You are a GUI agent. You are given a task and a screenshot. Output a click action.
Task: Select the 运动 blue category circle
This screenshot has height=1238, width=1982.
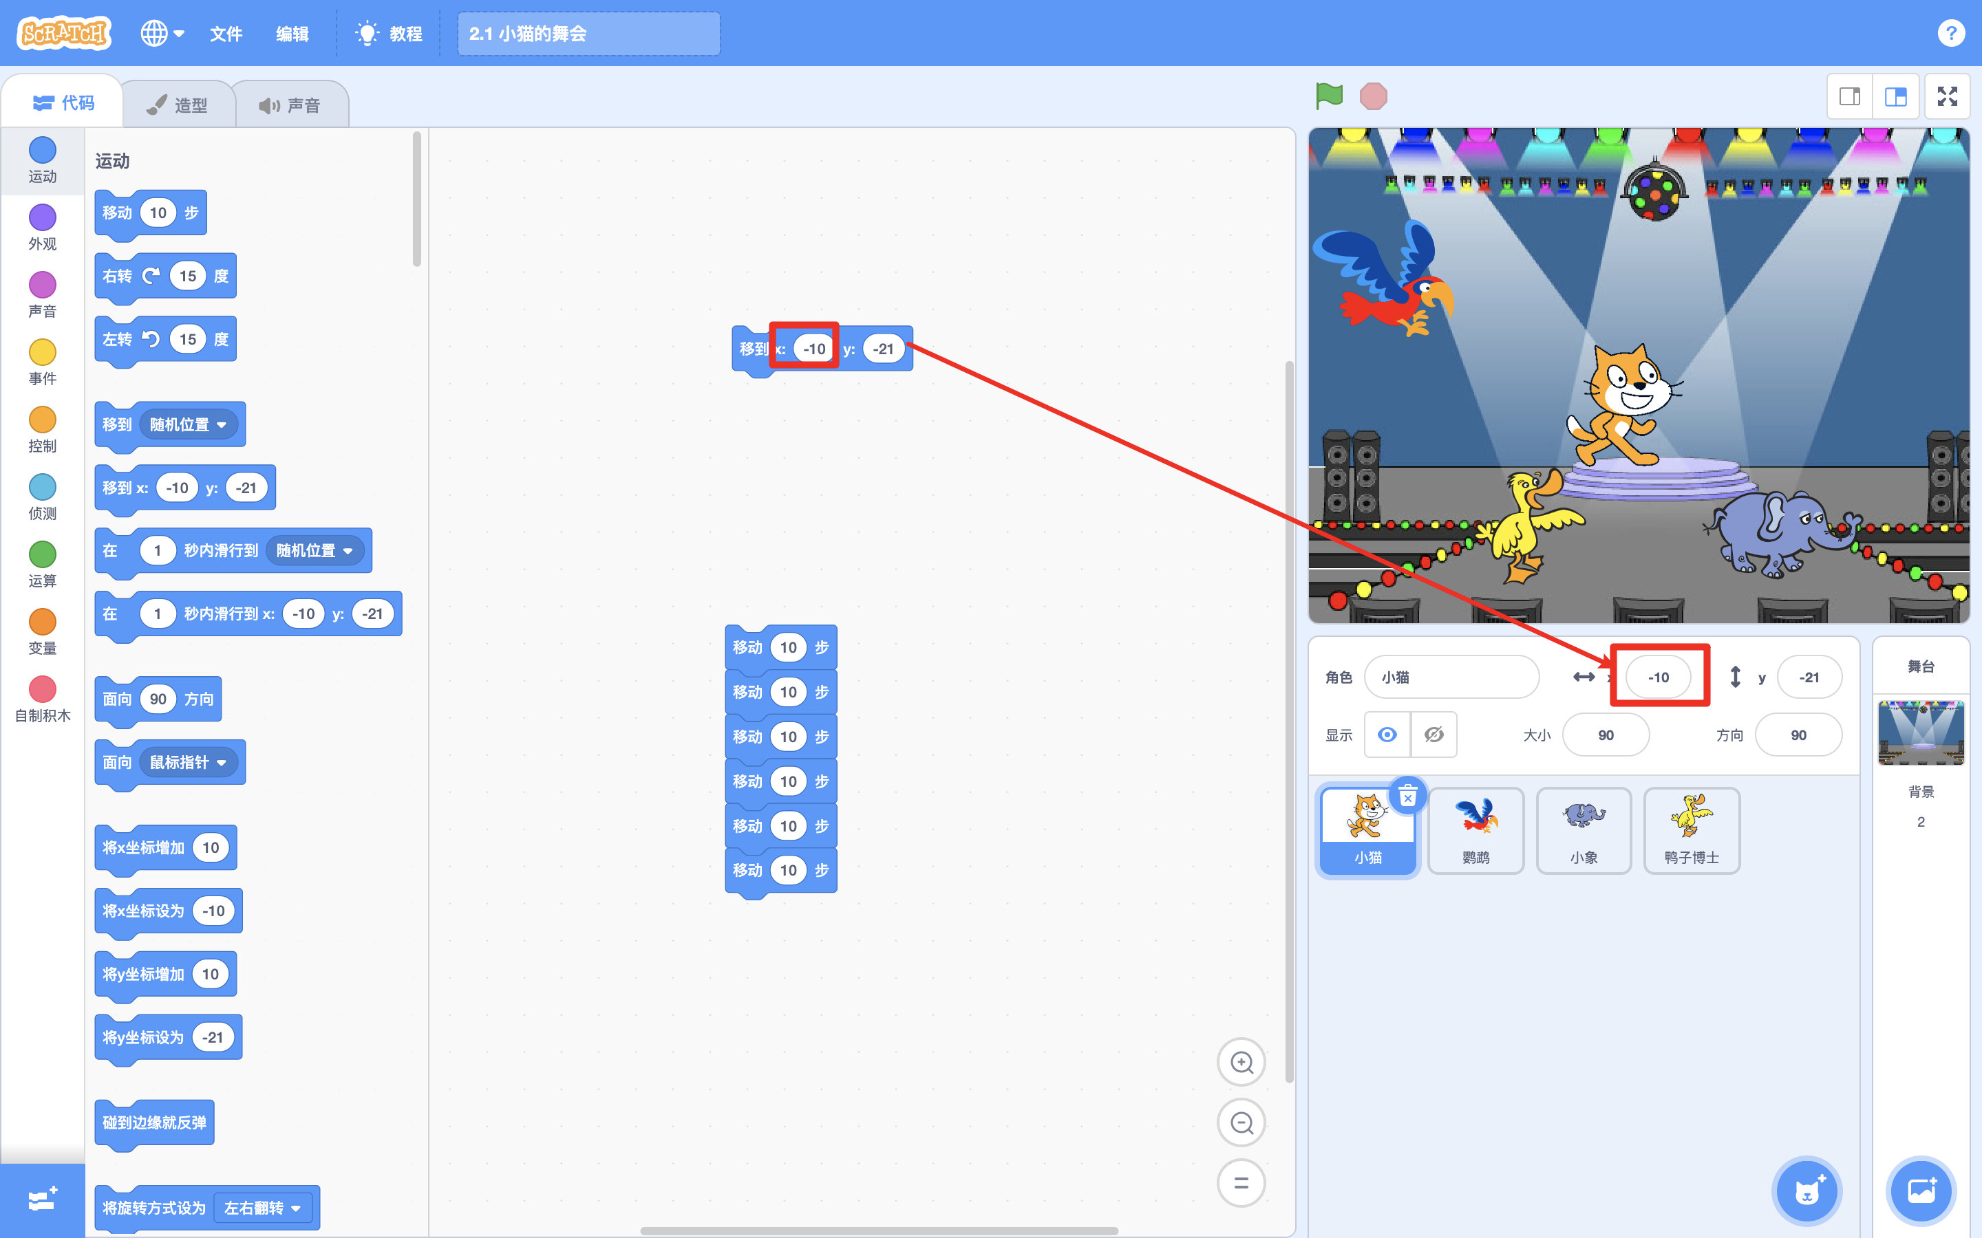43,150
